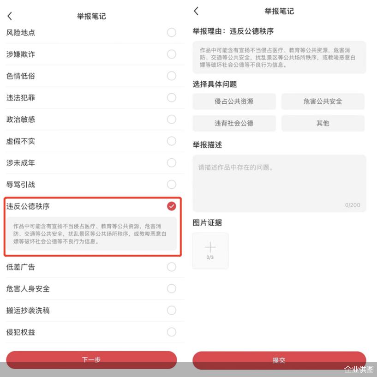Screen dimensions: 377x377
Task: Focus the 举报描述 text field
Action: (279, 184)
